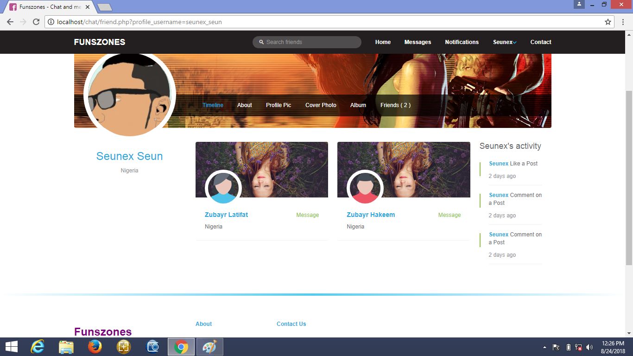Open Messages in the navigation bar
Screen dimensions: 633x356
click(418, 42)
